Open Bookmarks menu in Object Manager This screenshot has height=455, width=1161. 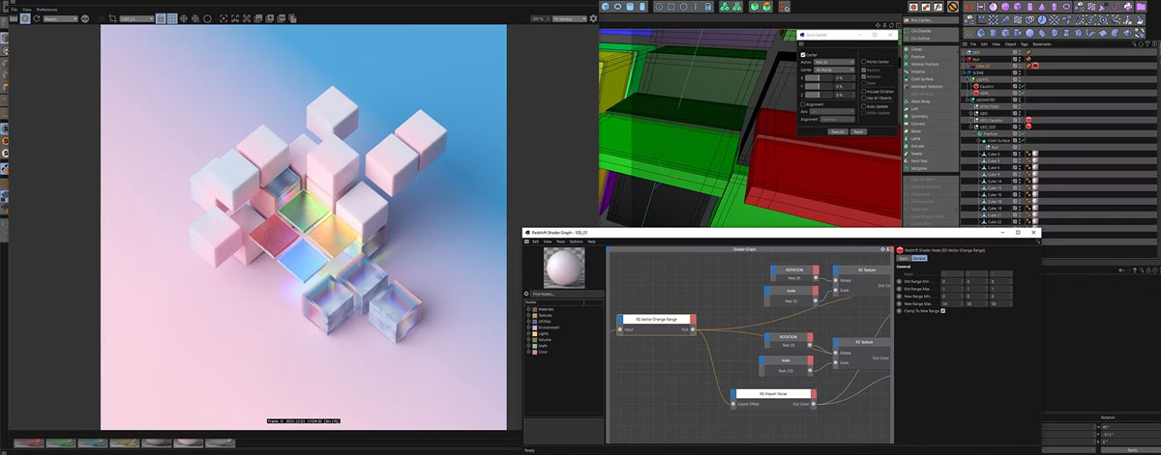click(x=1042, y=44)
